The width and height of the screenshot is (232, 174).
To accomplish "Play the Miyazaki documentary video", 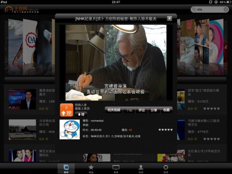I will click(x=116, y=62).
